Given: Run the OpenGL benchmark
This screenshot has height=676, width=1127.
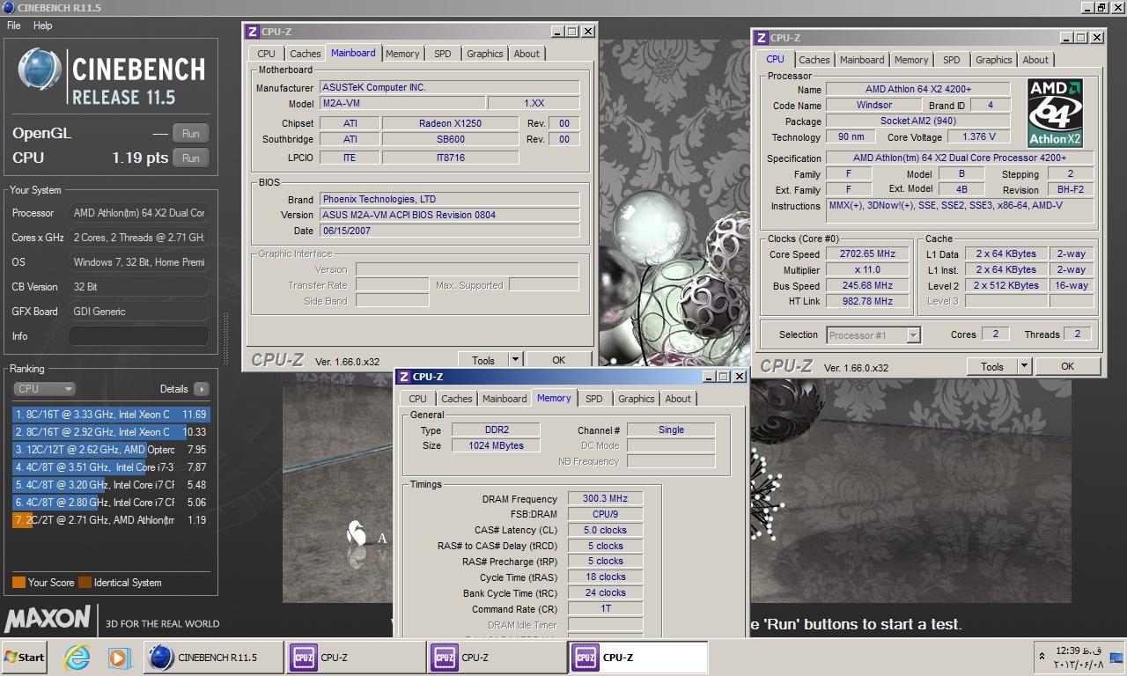Looking at the screenshot, I should [191, 134].
